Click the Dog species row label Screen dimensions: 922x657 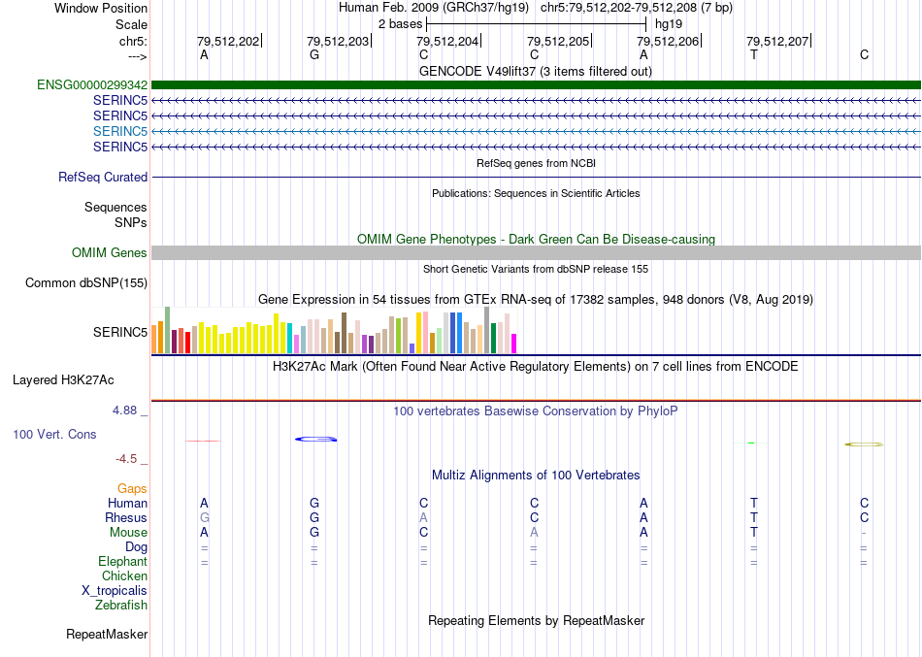coord(136,547)
